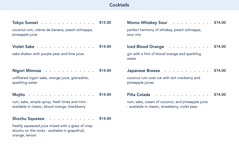Click the Mojito ingredients description

[50, 104]
